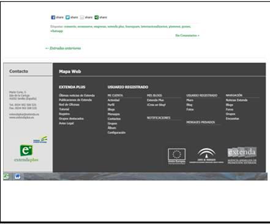Click the Junta de Andalucía logo

(x=206, y=156)
